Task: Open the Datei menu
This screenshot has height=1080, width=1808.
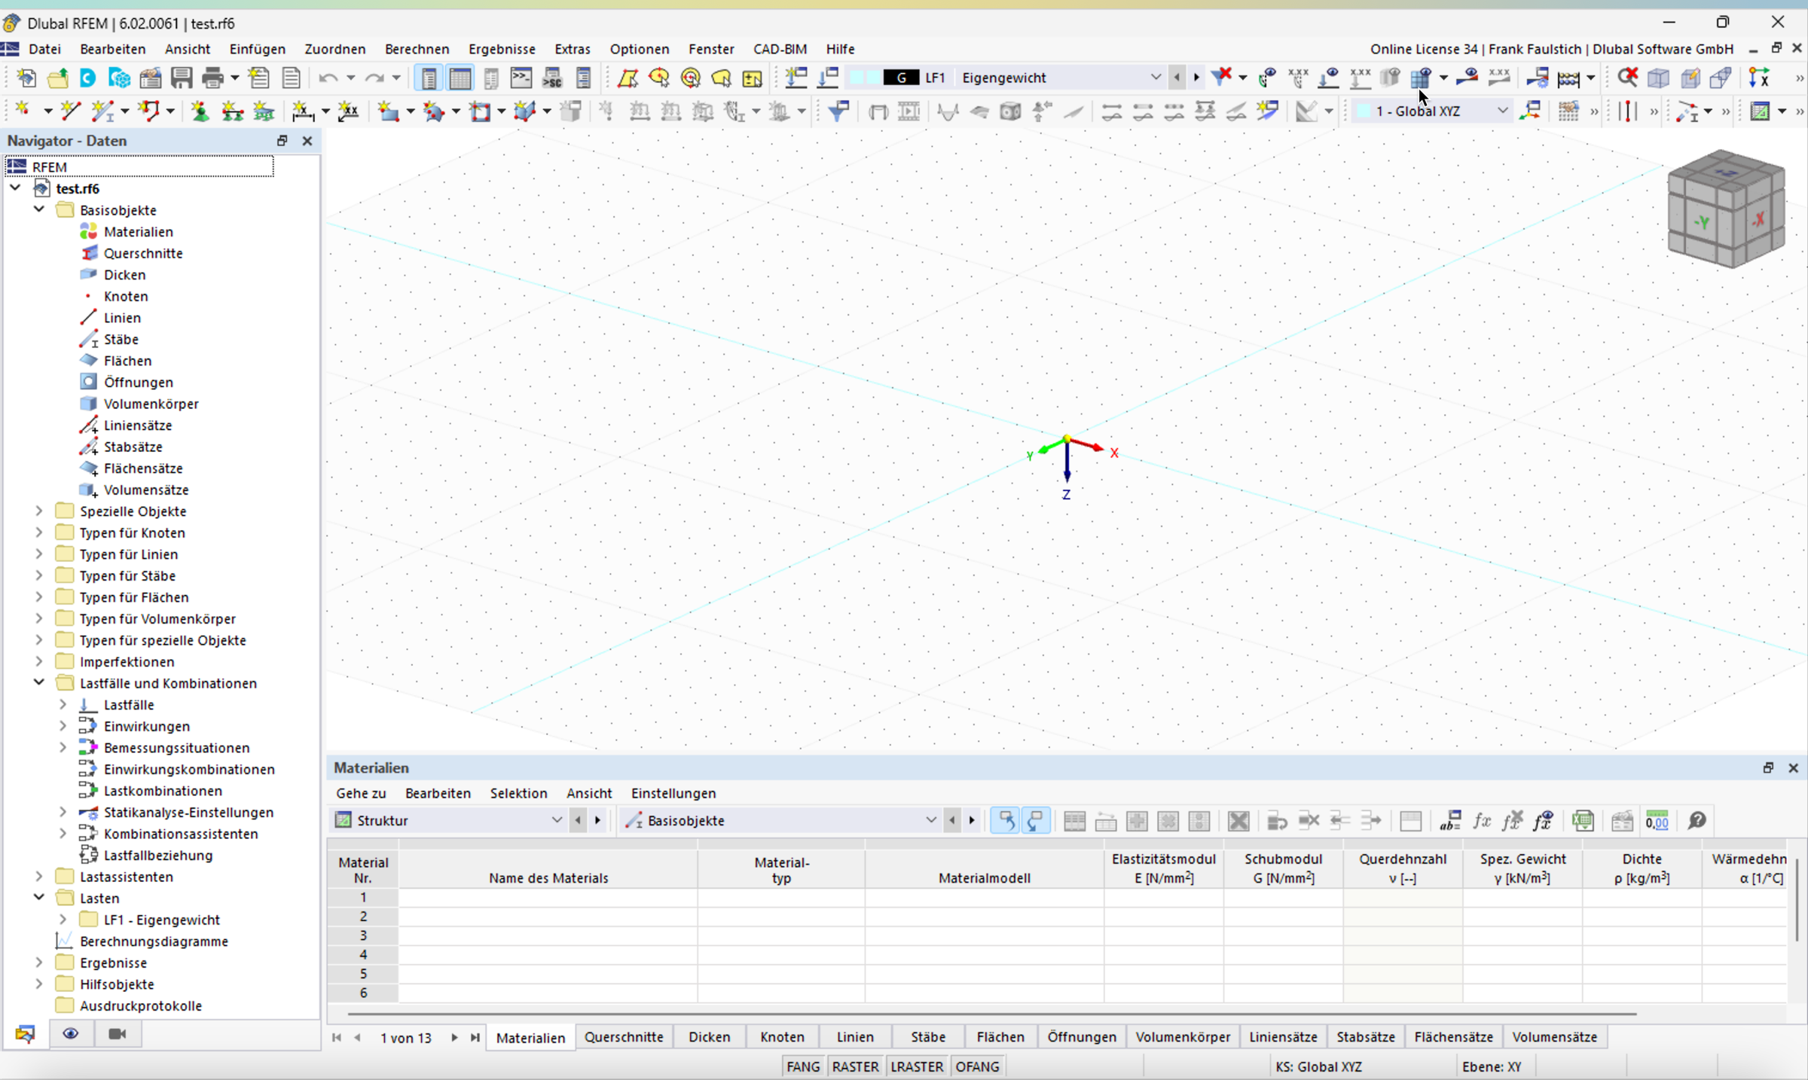Action: click(44, 49)
